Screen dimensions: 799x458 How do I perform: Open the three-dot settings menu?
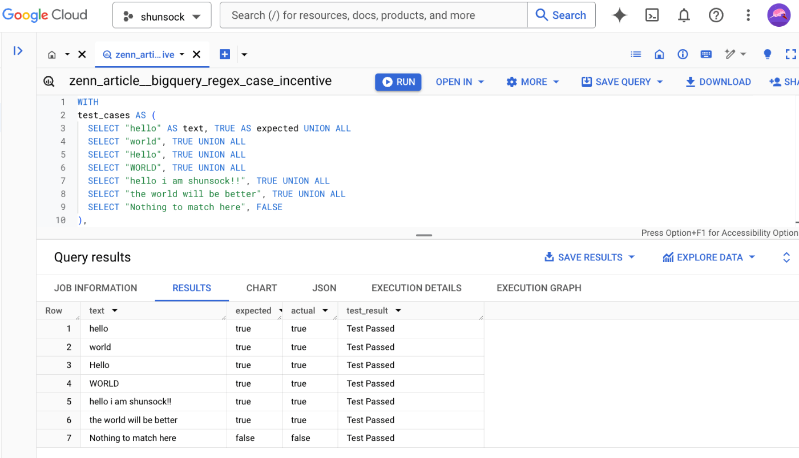(748, 15)
